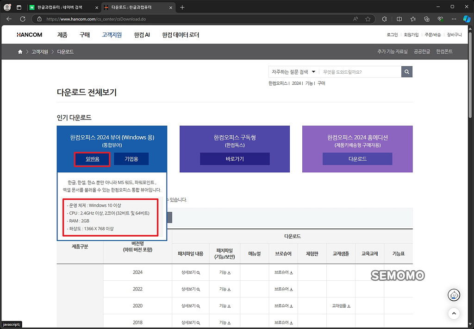Toggle split screen icon
Viewport: 474px width, 329px height.
399,19
